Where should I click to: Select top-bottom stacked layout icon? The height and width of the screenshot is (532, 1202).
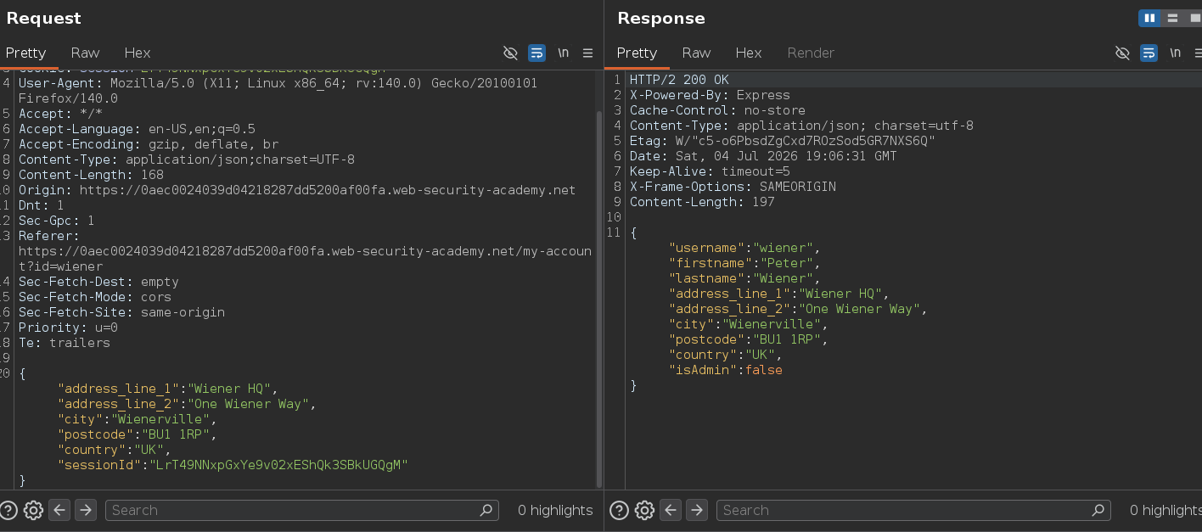(x=1172, y=18)
